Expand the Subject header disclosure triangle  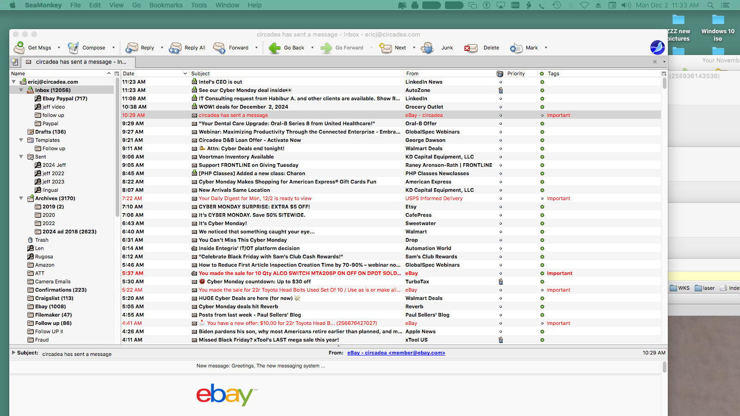13,353
